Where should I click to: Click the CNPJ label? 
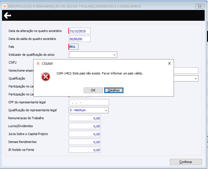click(12, 63)
